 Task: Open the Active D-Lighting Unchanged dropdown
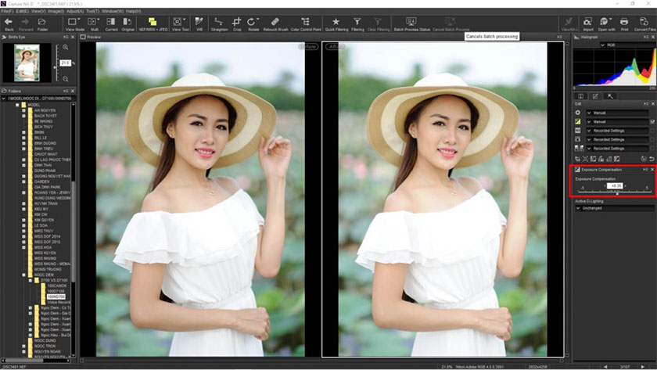click(613, 208)
